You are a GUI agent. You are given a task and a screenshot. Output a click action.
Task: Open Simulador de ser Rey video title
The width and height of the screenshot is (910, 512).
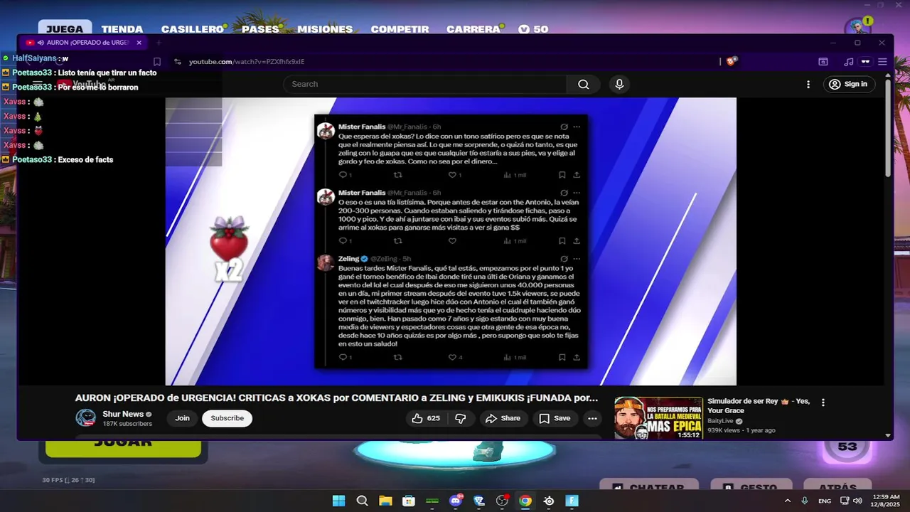point(759,405)
